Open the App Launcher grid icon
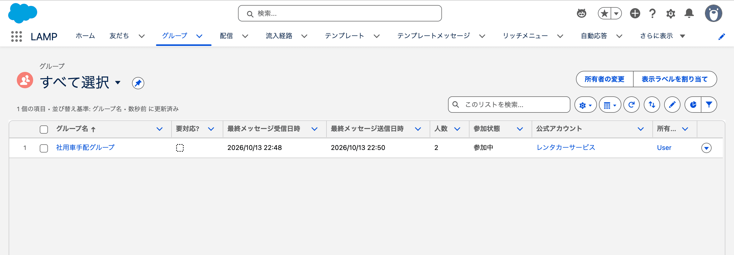Screen dimensions: 734x255 coord(17,36)
